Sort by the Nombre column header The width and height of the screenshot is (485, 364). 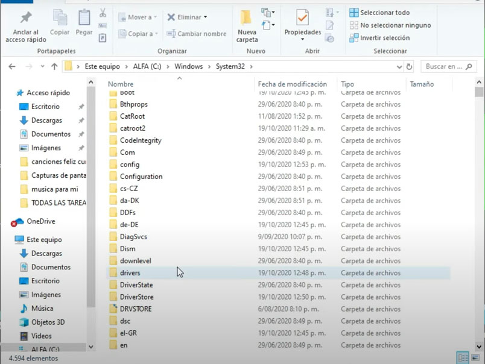[120, 84]
